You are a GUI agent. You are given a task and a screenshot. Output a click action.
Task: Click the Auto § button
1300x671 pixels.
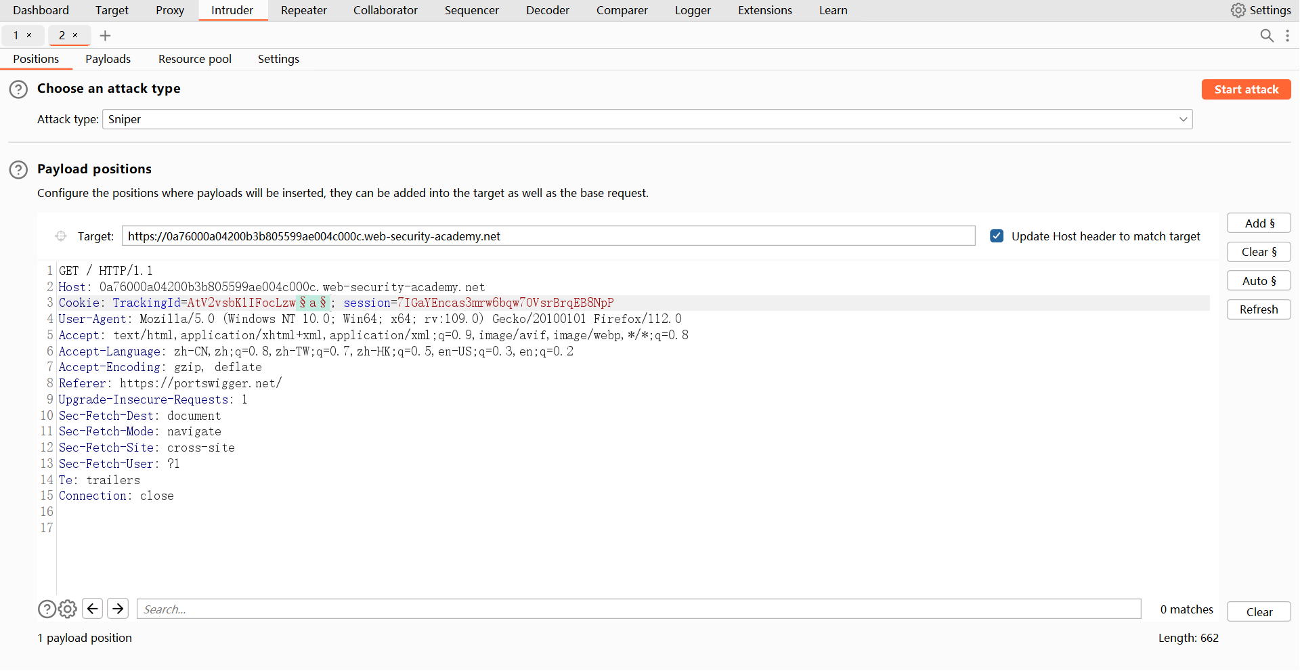[x=1259, y=281]
